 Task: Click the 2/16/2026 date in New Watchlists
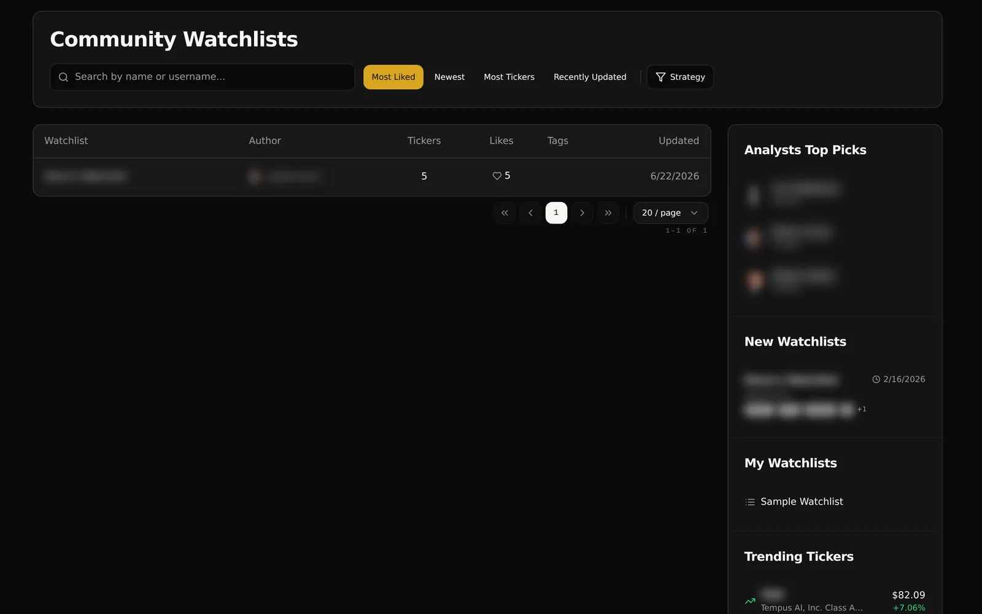pos(904,379)
